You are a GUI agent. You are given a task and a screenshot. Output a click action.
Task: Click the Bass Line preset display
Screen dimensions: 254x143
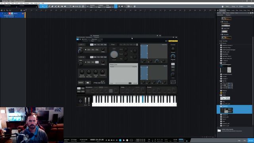123,73
